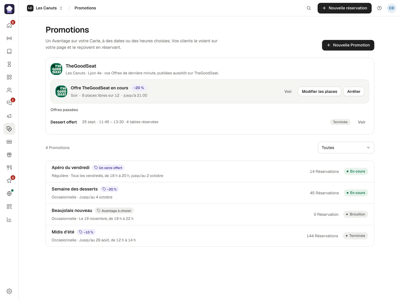This screenshot has height=301, width=401.
Task: Open the customers people sidebar icon
Action: (x=9, y=90)
